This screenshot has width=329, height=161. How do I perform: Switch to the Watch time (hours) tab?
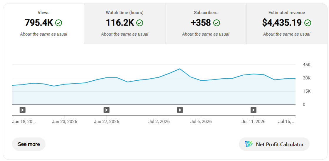pos(125,24)
